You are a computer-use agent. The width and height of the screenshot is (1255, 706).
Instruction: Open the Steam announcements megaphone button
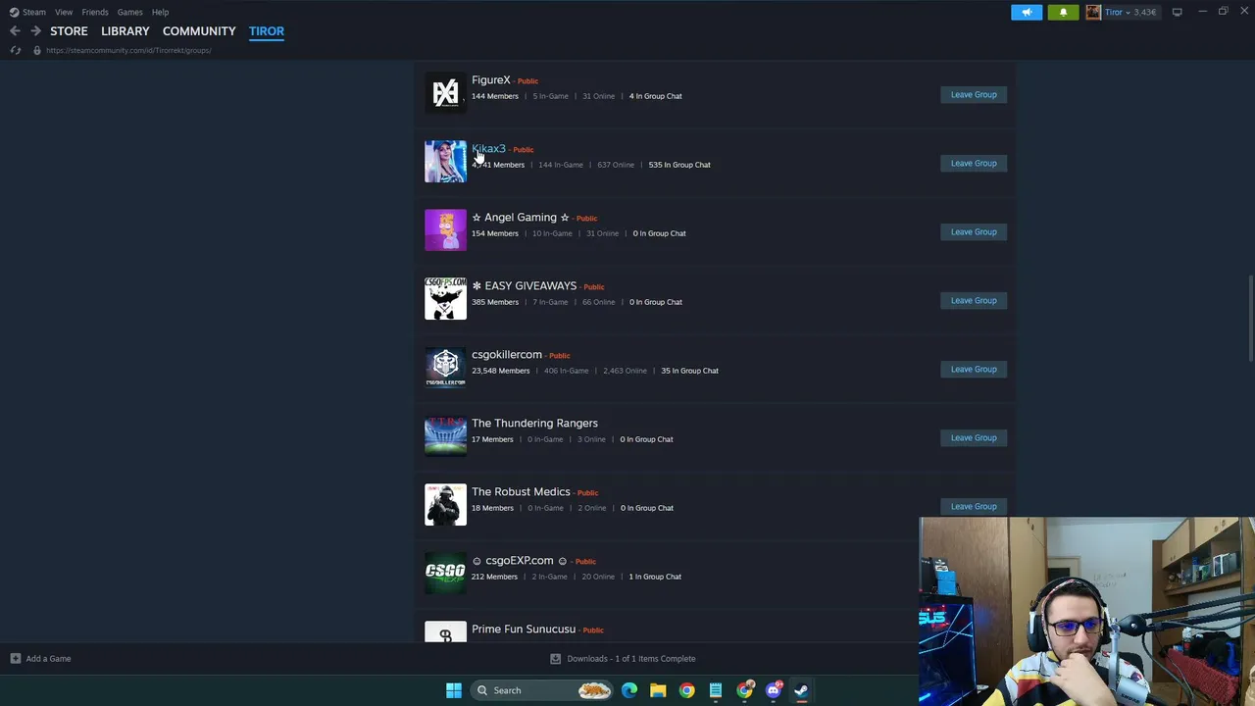click(1027, 12)
